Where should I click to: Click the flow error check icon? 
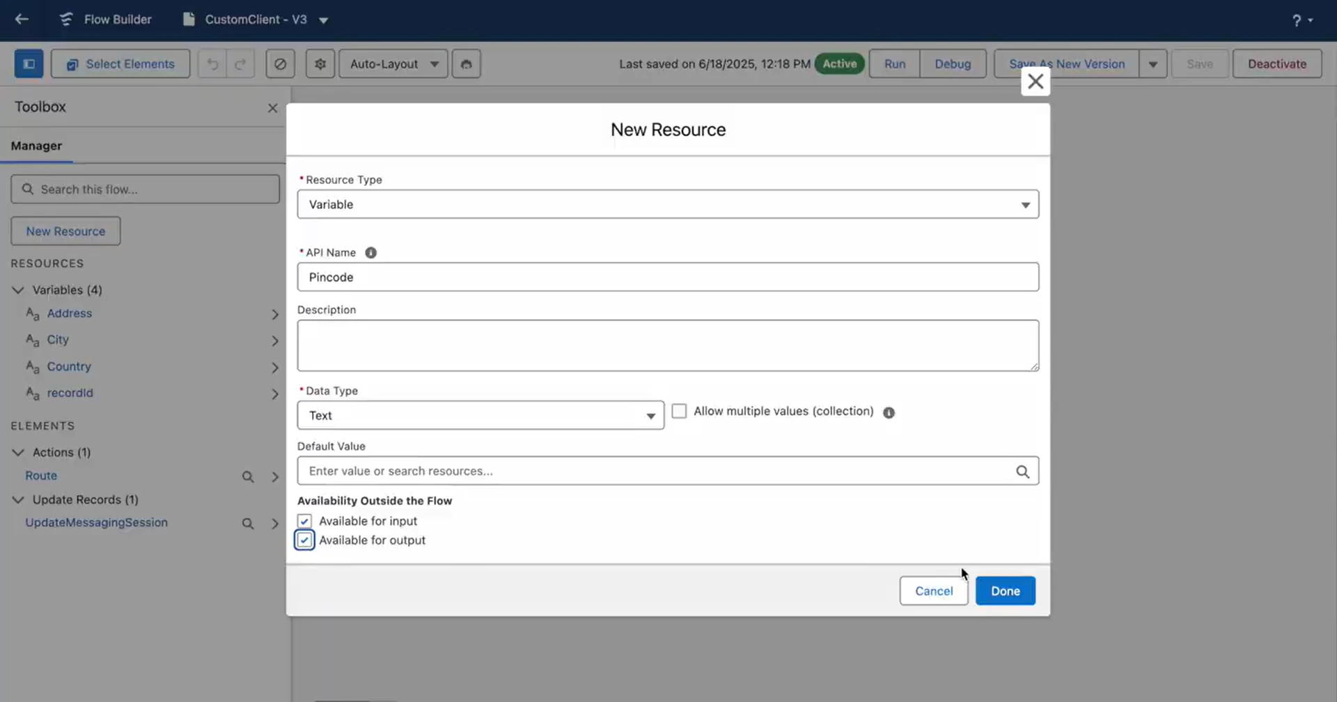(280, 63)
